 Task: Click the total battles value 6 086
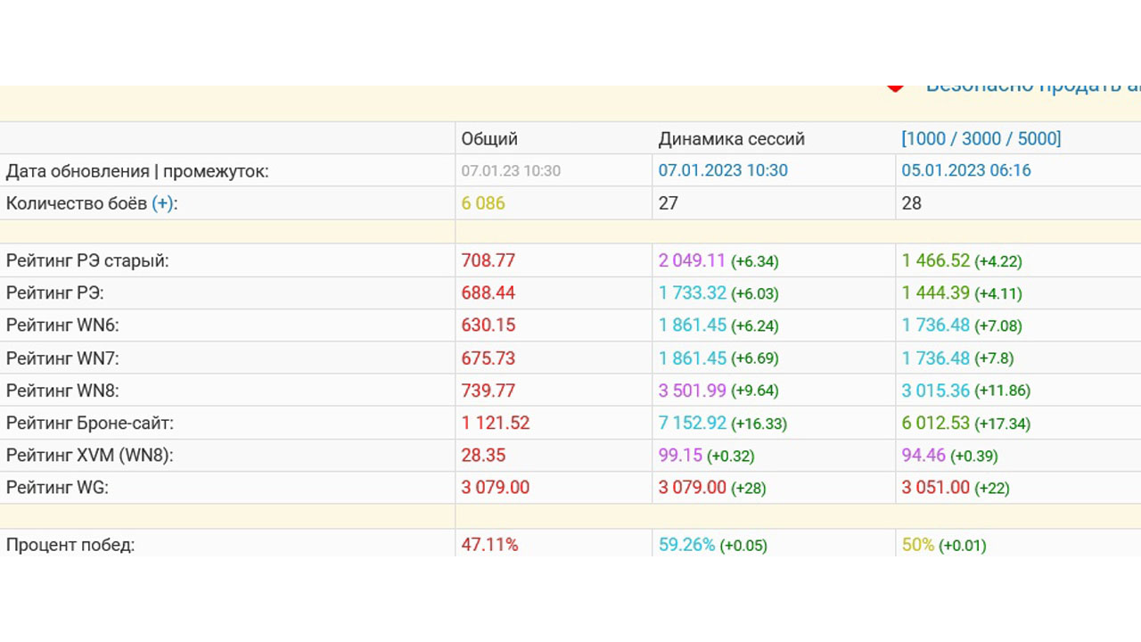pos(483,203)
